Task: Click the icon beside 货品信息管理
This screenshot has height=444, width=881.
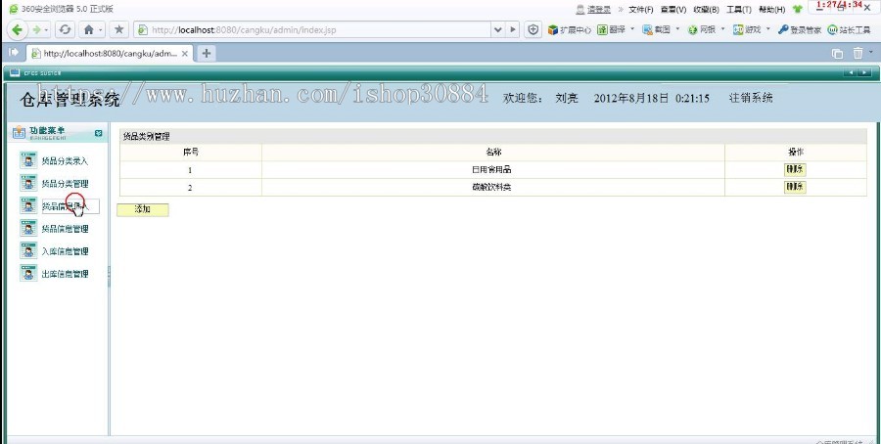Action: 28,228
